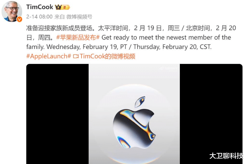Image resolution: width=247 pixels, height=164 pixels.
Task: Click the leaf of the Apple logo
Action: point(140,101)
